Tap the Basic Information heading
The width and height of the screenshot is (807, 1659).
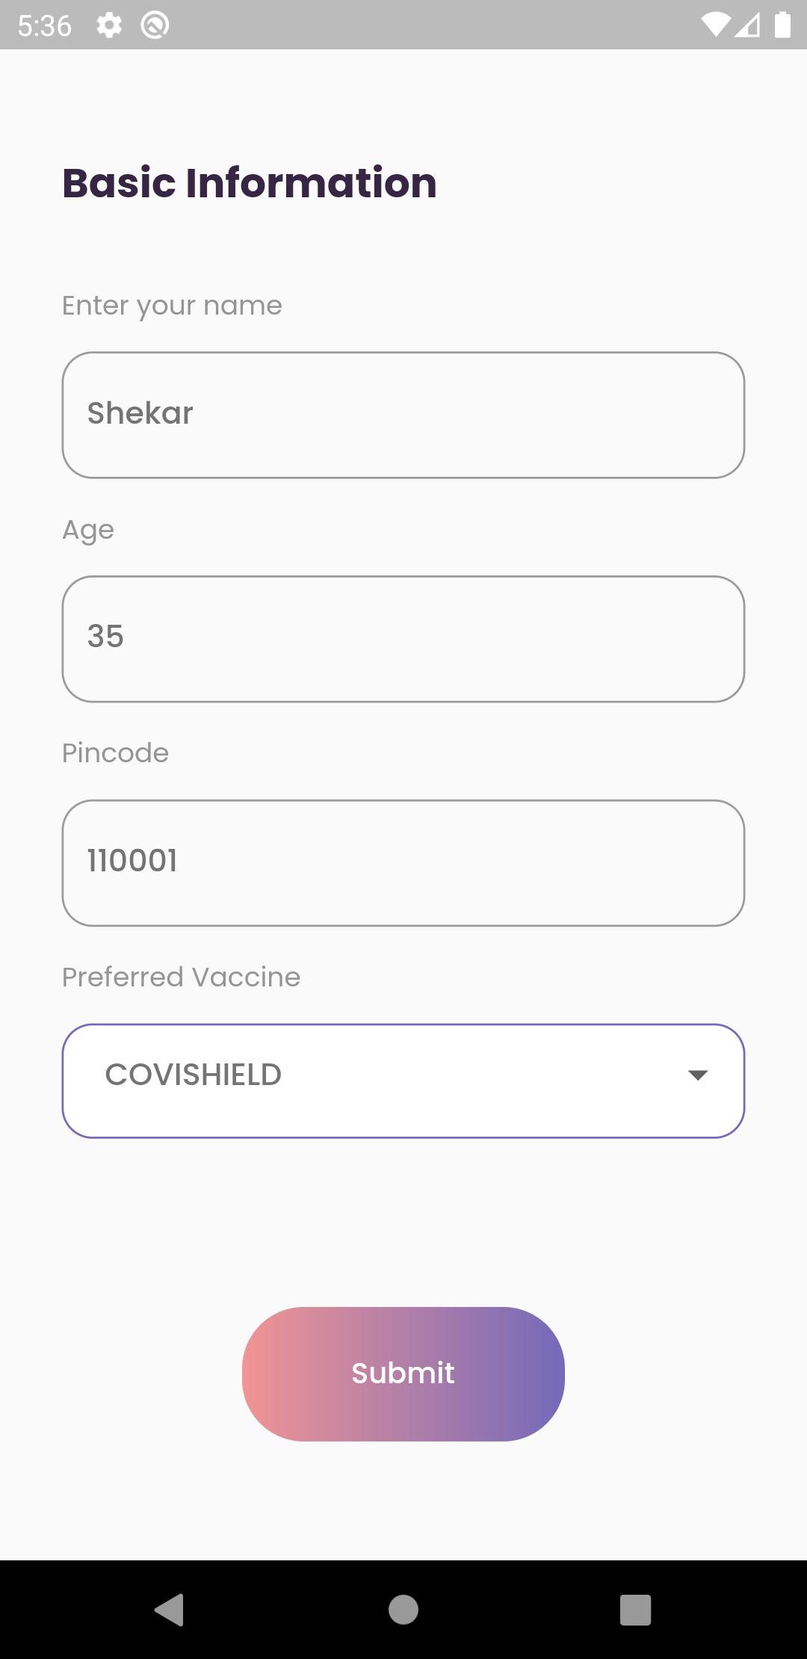250,183
